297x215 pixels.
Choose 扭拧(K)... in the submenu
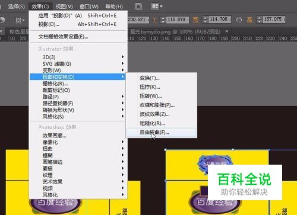click(161, 87)
